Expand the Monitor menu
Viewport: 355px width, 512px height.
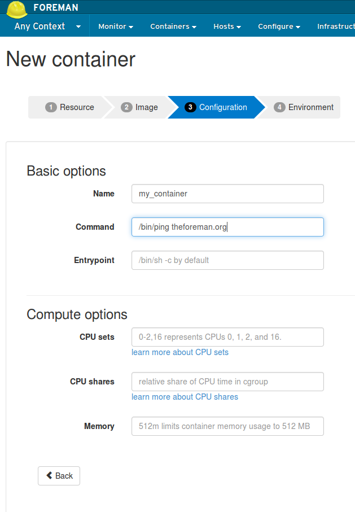116,27
